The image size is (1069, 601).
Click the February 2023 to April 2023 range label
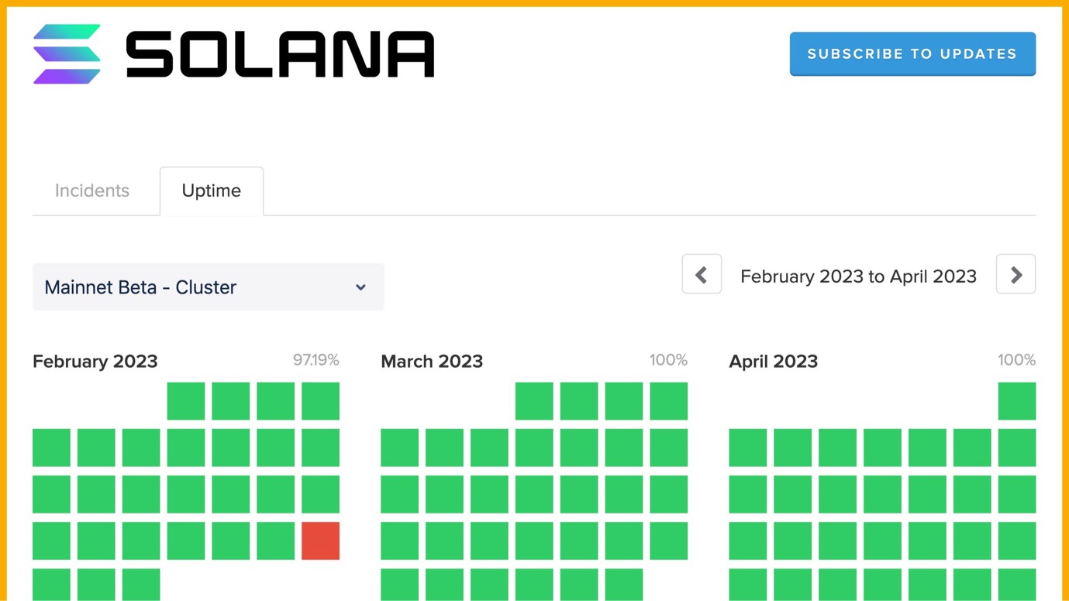858,276
